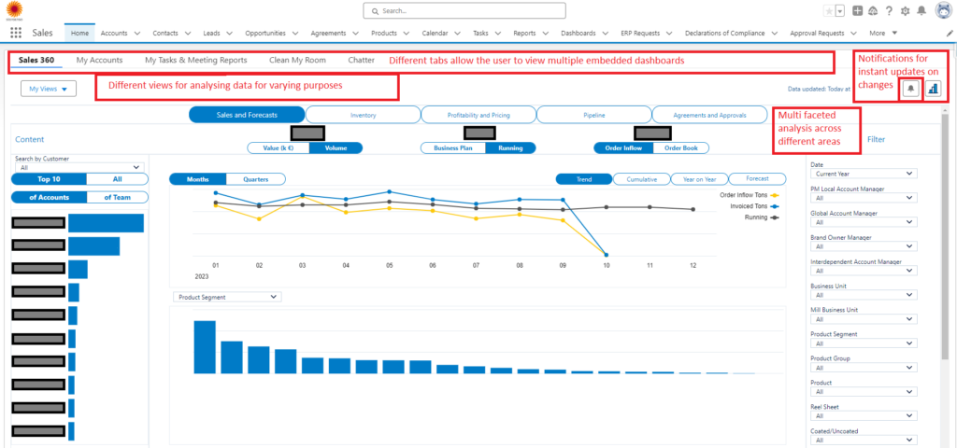Toggle measure to Value (k €)

click(x=279, y=147)
